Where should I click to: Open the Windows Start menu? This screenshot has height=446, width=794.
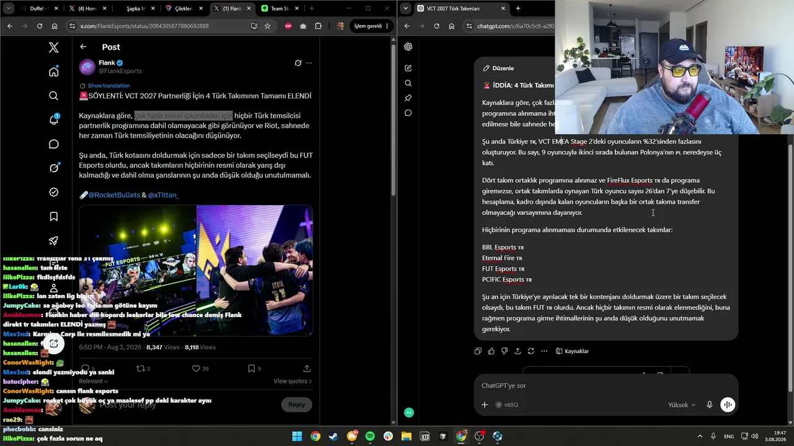[297, 436]
